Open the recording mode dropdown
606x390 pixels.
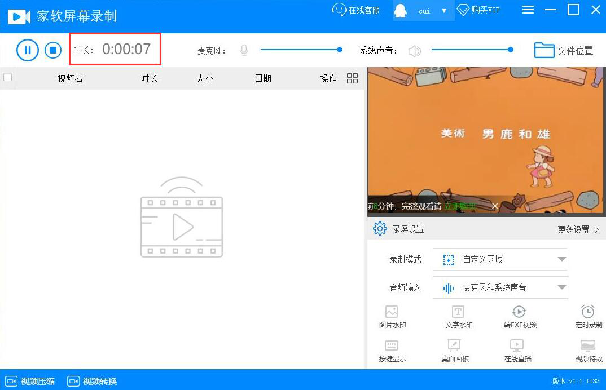click(500, 259)
